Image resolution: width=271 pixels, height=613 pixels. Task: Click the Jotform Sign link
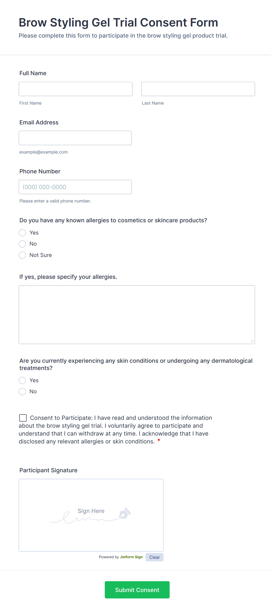pyautogui.click(x=131, y=557)
